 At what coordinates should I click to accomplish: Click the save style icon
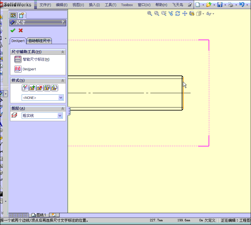pyautogui.click(x=47, y=88)
